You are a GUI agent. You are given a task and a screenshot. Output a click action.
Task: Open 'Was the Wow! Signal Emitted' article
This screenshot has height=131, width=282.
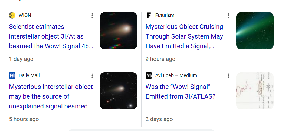pos(180,92)
